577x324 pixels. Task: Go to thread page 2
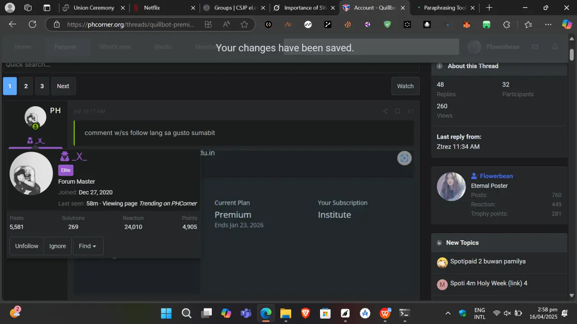[26, 86]
